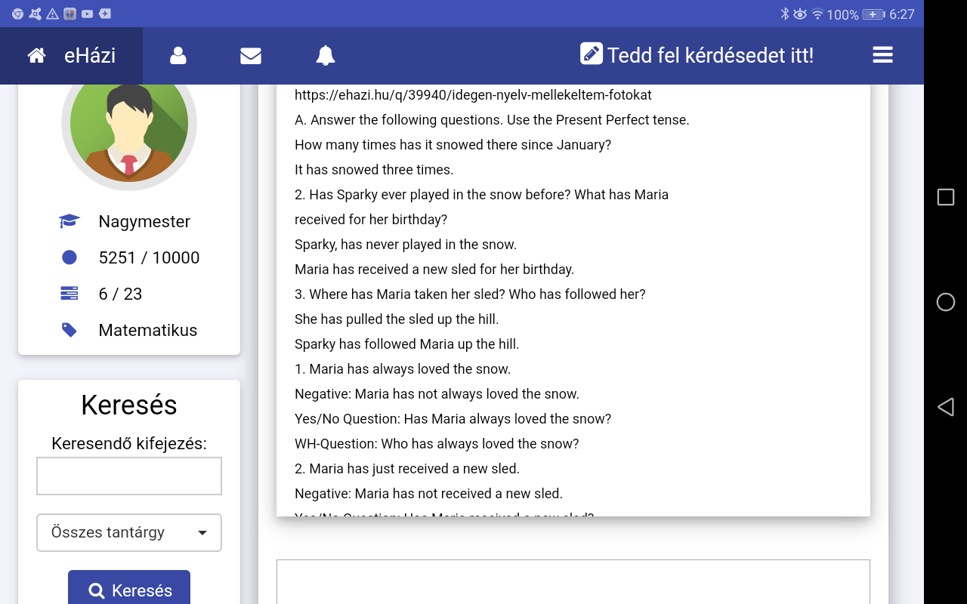Click into the empty answer text box

573,581
